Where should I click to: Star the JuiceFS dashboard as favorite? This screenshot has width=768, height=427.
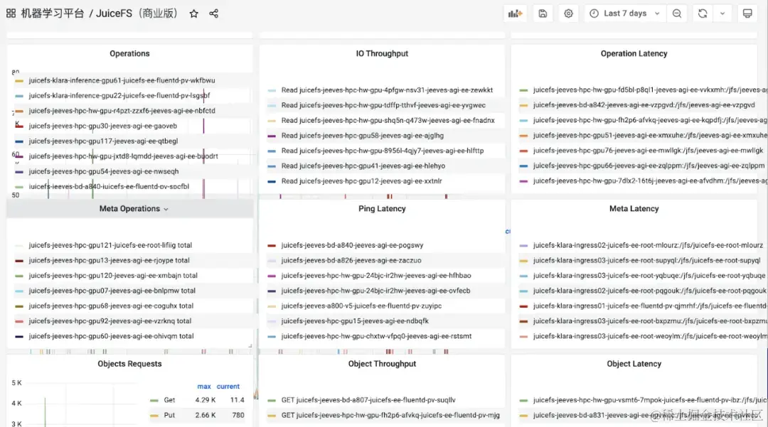194,13
